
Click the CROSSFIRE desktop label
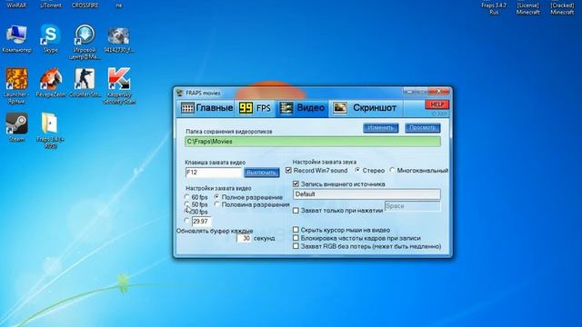85,5
